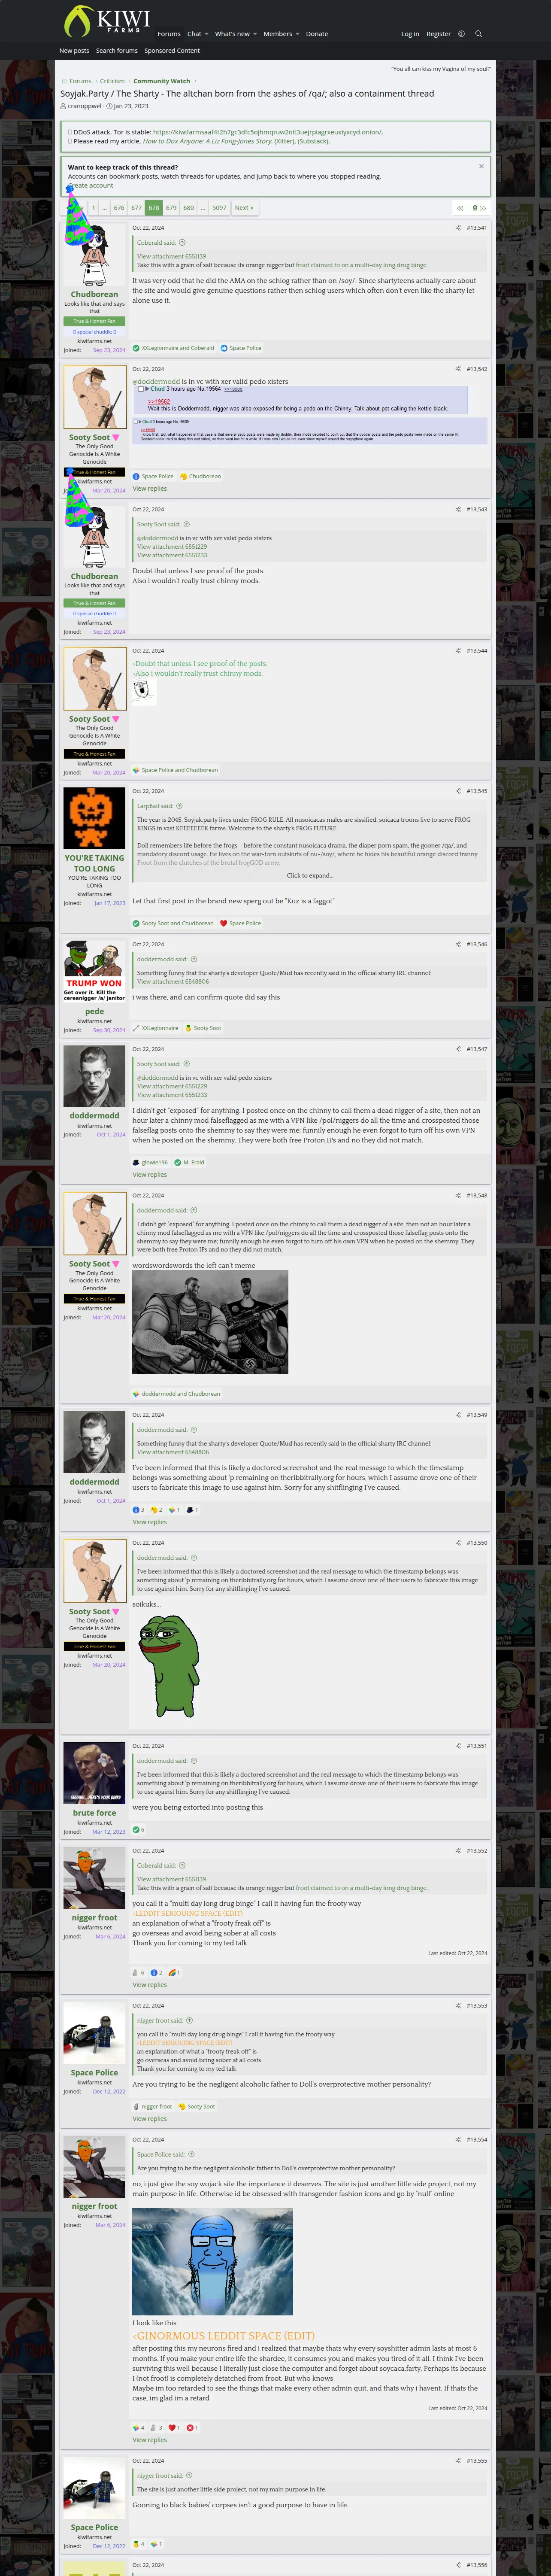Show "View replies" on post #13,554
551x2576 pixels.
[x=150, y=2440]
